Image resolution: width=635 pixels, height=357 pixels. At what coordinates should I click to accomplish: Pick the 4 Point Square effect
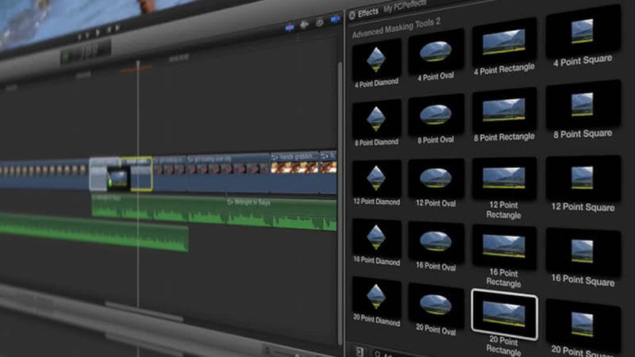(x=583, y=37)
